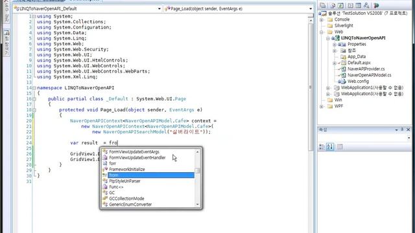The width and height of the screenshot is (415, 233).
Task: Expand the WebApplication3 project node
Action: coord(328,94)
